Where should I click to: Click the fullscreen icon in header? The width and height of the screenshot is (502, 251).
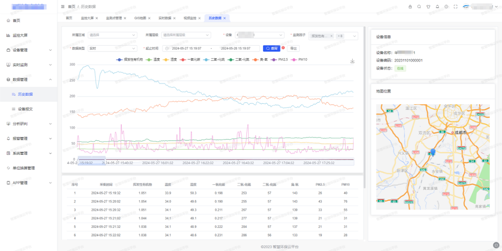point(456,7)
